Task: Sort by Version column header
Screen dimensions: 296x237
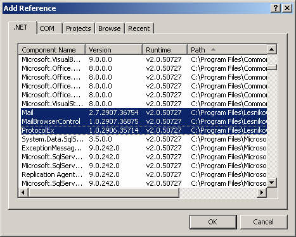Action: (114, 50)
